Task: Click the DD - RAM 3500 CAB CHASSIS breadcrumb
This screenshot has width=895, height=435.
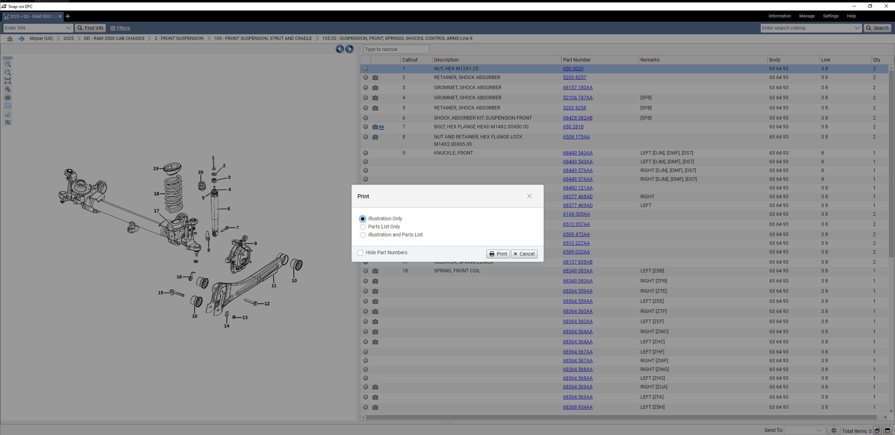Action: coord(114,38)
